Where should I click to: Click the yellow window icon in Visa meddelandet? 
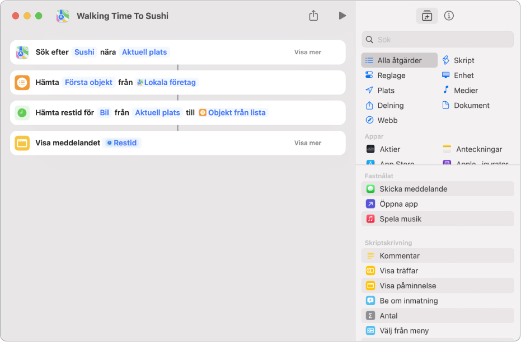pyautogui.click(x=22, y=143)
